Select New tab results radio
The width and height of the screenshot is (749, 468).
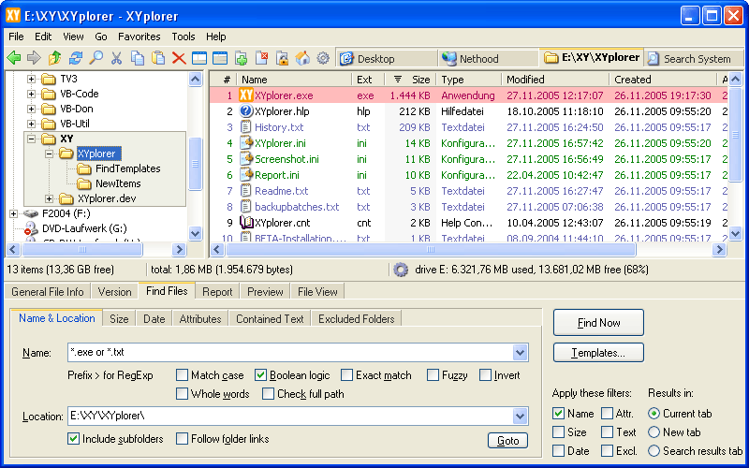[654, 432]
